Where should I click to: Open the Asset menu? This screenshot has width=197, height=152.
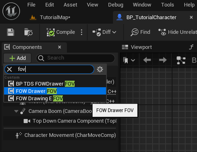click(x=70, y=5)
